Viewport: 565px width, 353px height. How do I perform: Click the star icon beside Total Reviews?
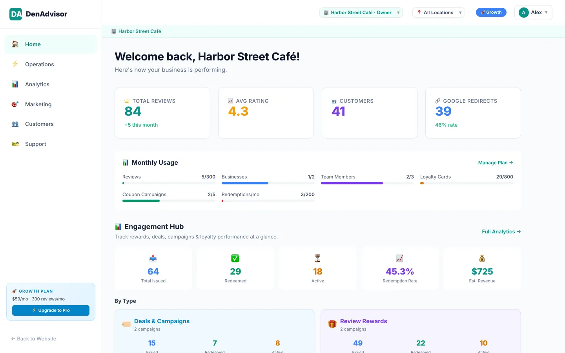[x=127, y=101]
